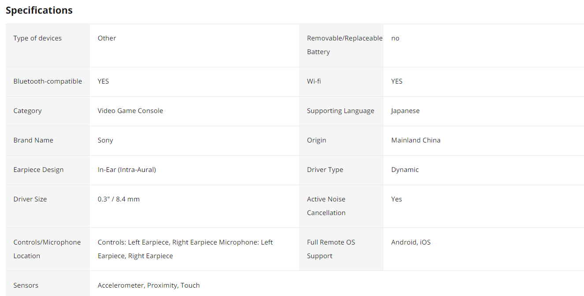Click the 'Sensors' row label
Screen dimensions: 584x296
[26, 285]
